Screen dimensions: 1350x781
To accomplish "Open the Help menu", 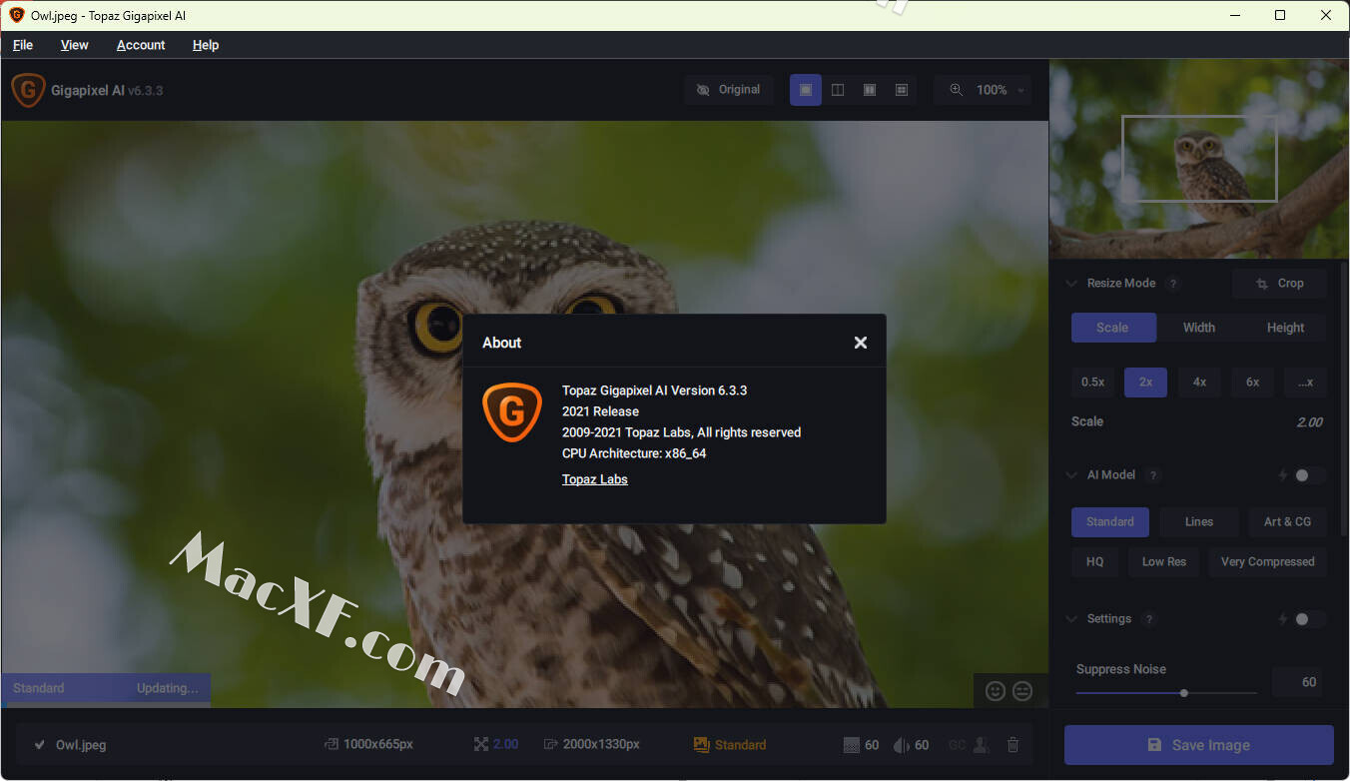I will click(206, 45).
